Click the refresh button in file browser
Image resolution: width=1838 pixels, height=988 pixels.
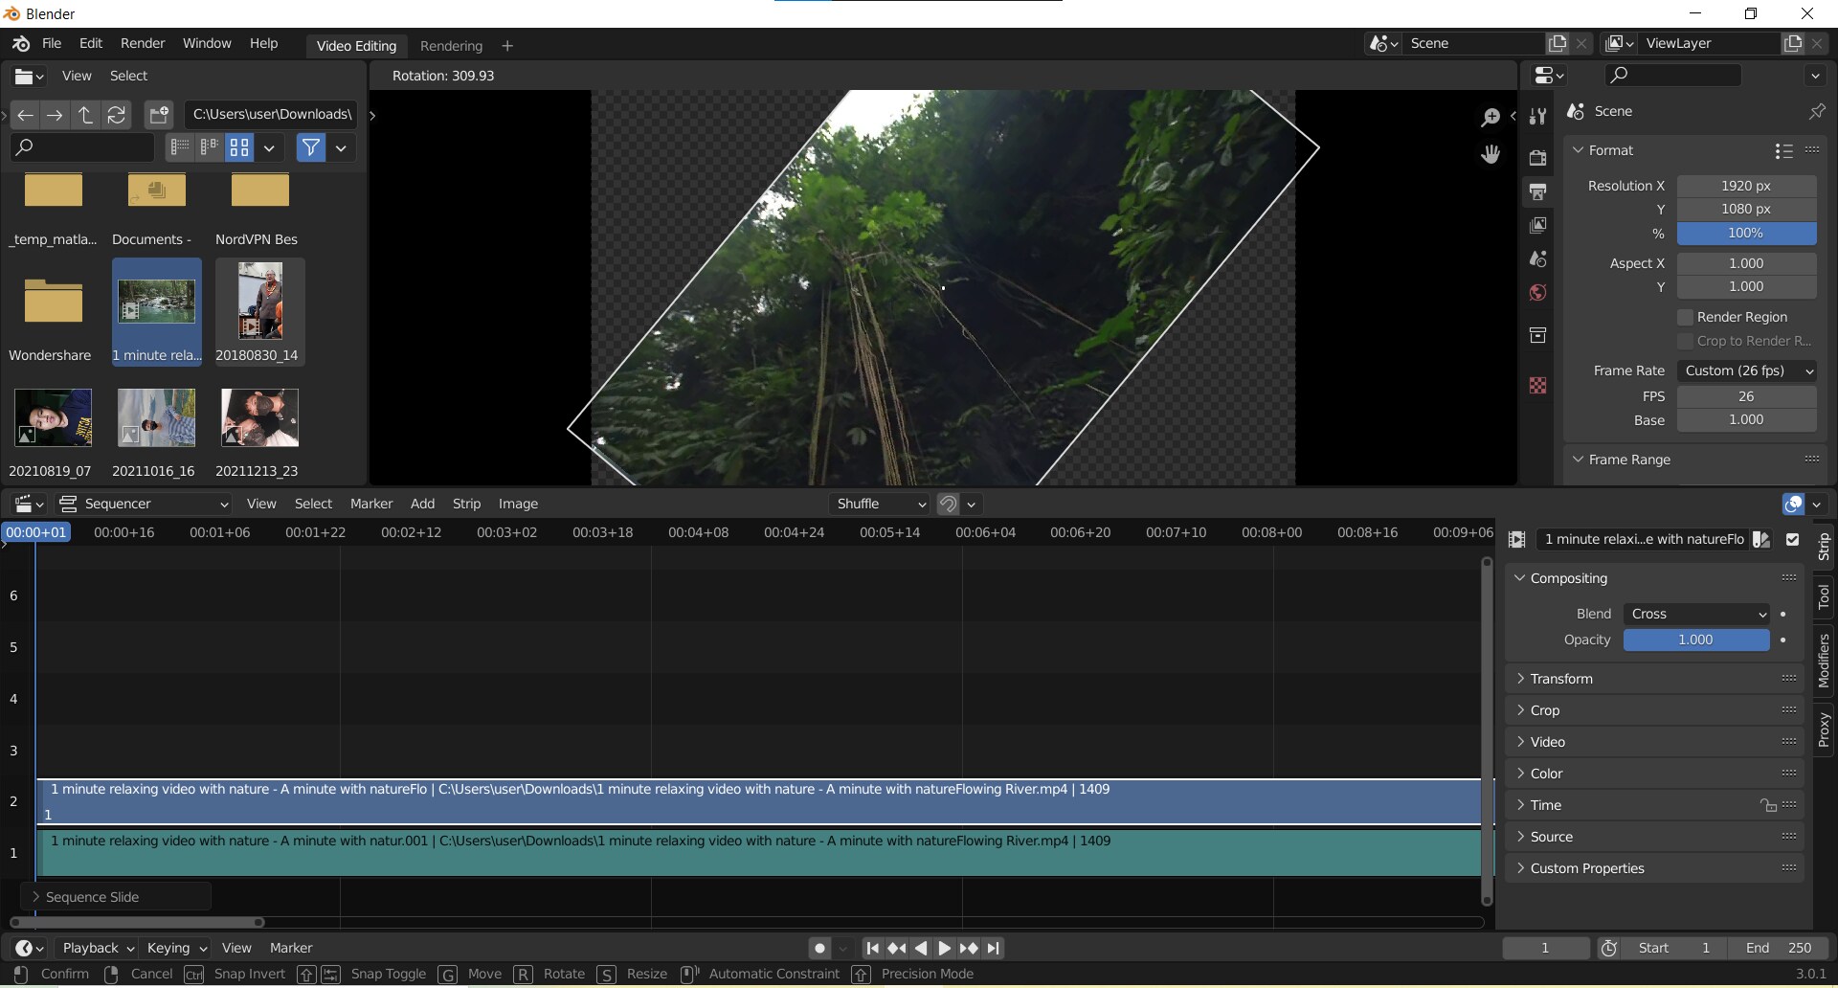pos(116,115)
